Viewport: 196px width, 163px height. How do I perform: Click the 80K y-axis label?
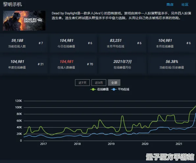tap(19, 114)
